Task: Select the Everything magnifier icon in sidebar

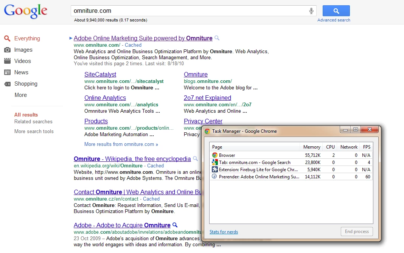Action: [7, 38]
